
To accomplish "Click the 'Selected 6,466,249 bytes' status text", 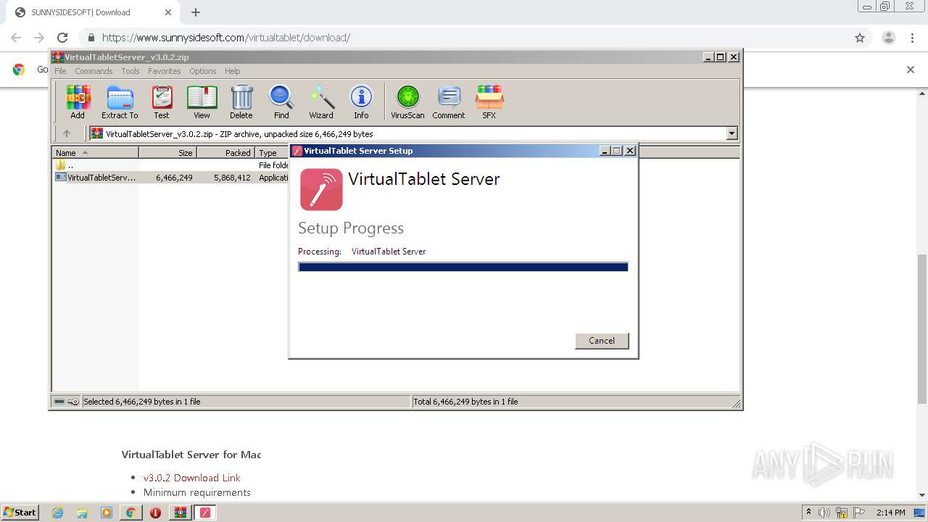I will pos(142,402).
